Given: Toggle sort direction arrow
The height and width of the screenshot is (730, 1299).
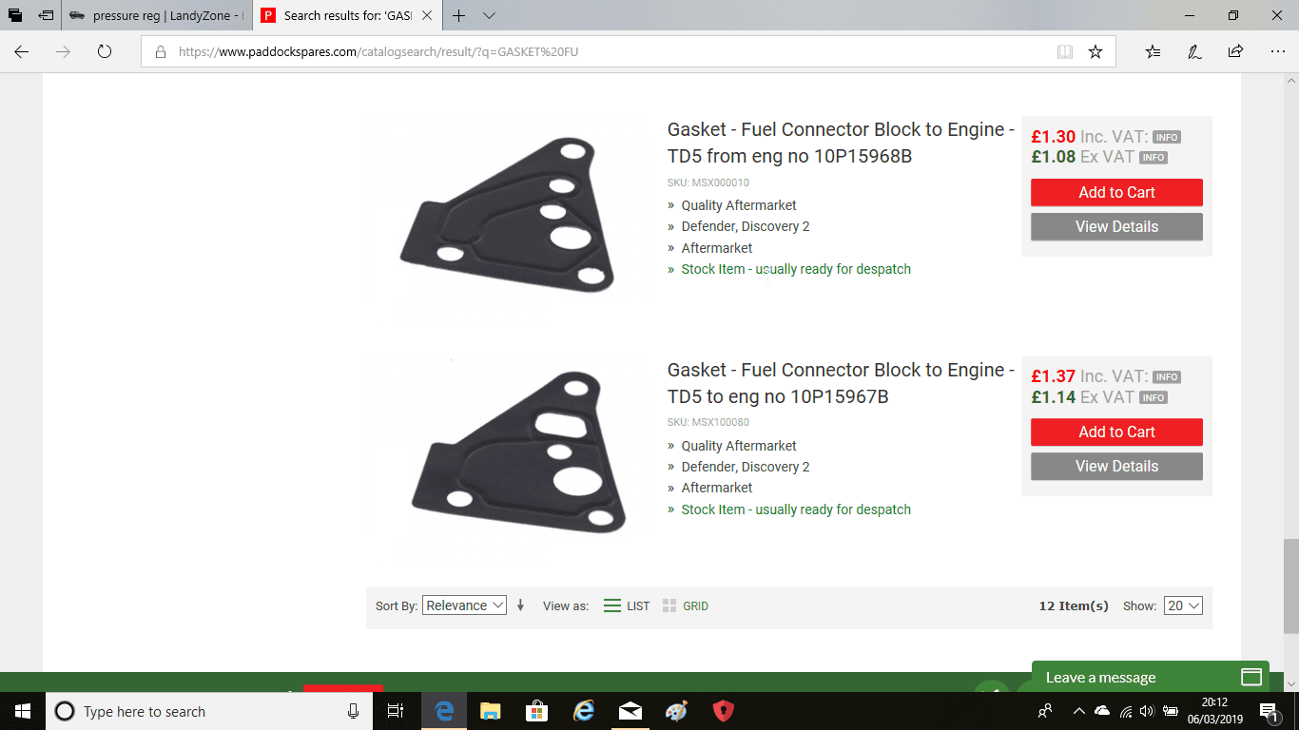Looking at the screenshot, I should point(520,605).
